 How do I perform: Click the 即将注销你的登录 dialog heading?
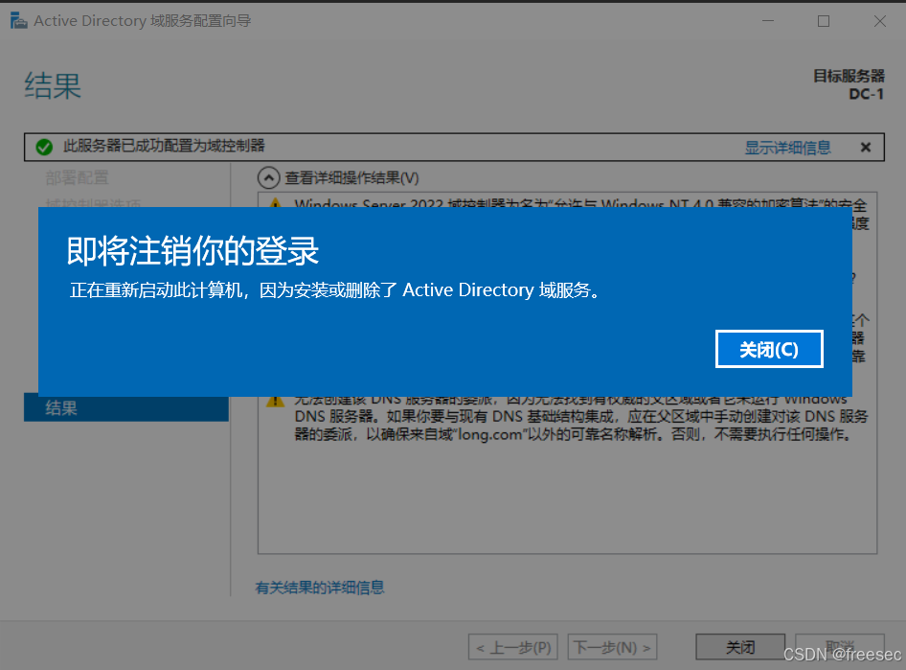[x=193, y=251]
